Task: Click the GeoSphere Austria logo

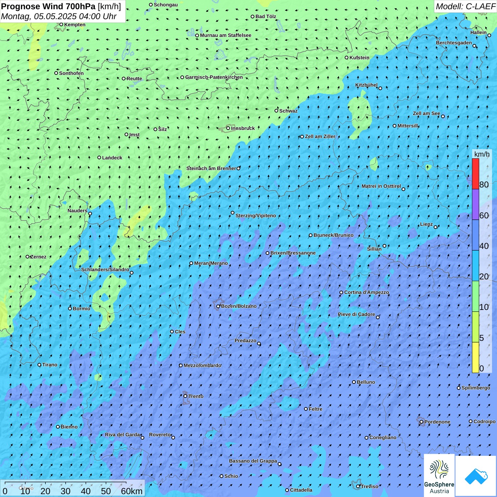Action: click(439, 475)
